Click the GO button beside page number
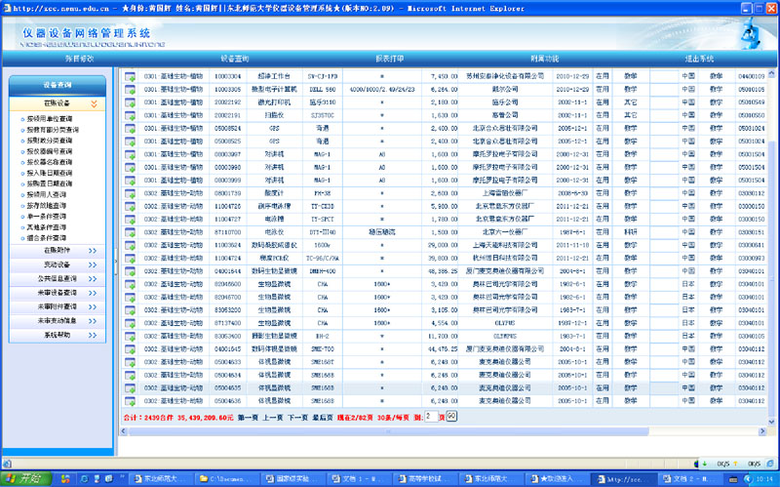The height and width of the screenshot is (487, 780). pos(451,416)
